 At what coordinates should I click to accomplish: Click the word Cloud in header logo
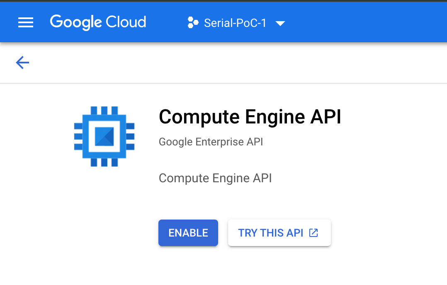[126, 22]
